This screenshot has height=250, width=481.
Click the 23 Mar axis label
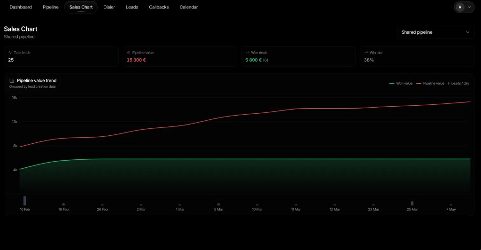pos(373,210)
